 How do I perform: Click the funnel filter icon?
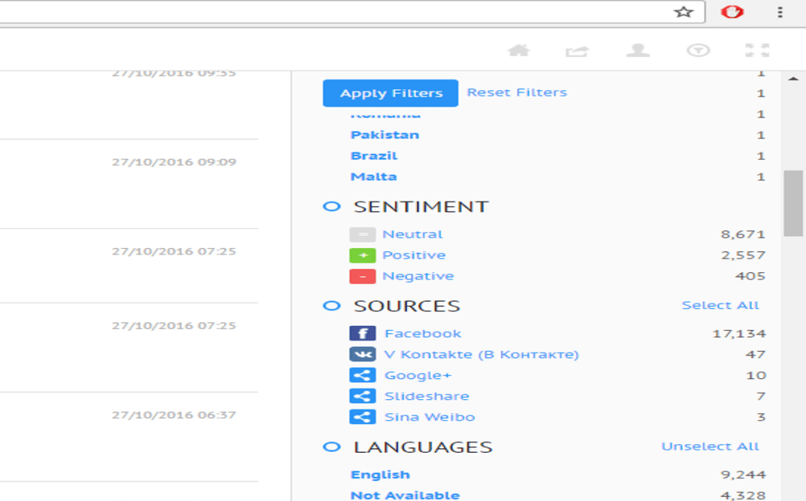[x=698, y=51]
